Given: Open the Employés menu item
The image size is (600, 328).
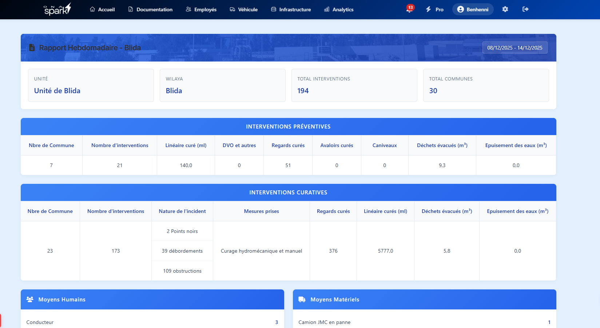Looking at the screenshot, I should tap(201, 9).
